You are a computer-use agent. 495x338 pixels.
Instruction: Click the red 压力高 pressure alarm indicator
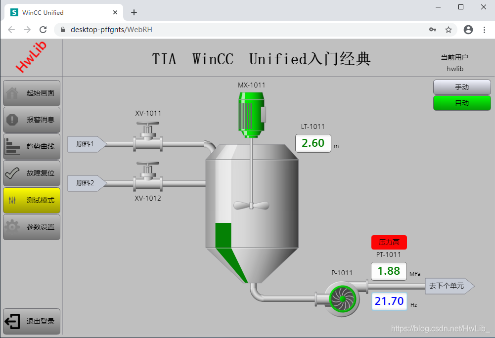point(389,242)
